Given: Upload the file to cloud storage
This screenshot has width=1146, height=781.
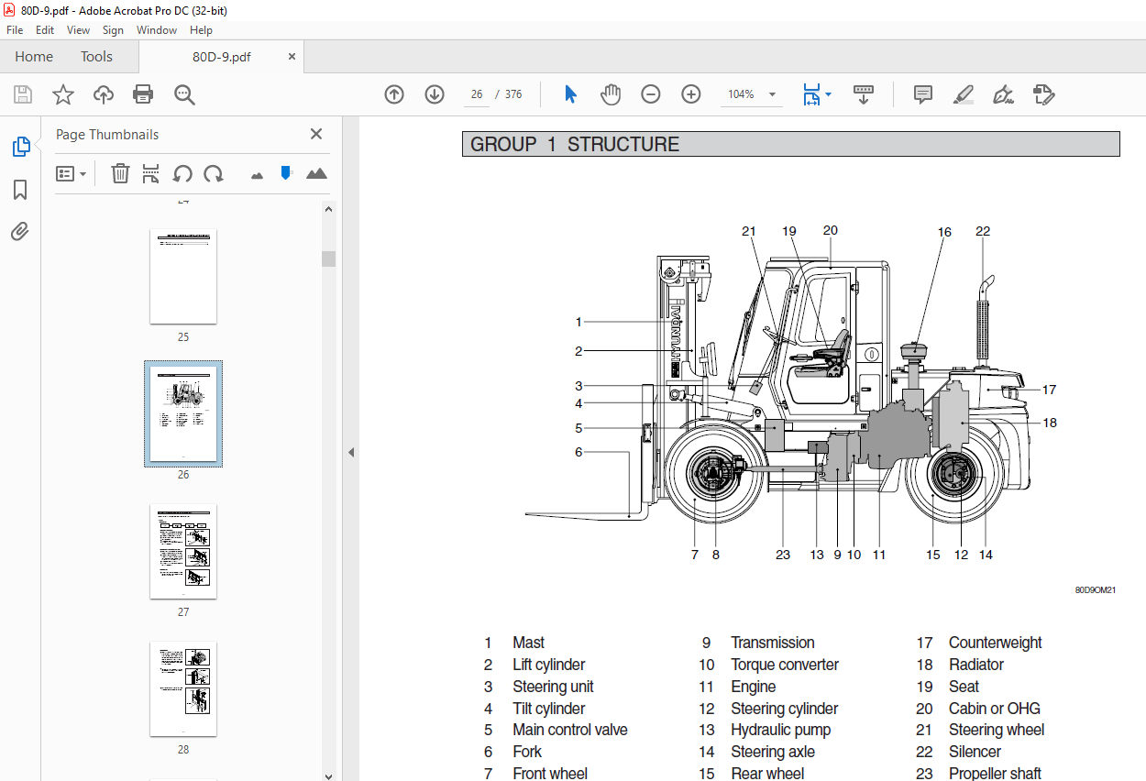Looking at the screenshot, I should click(x=104, y=94).
